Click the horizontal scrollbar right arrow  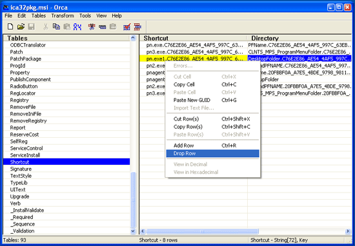pyautogui.click(x=348, y=231)
